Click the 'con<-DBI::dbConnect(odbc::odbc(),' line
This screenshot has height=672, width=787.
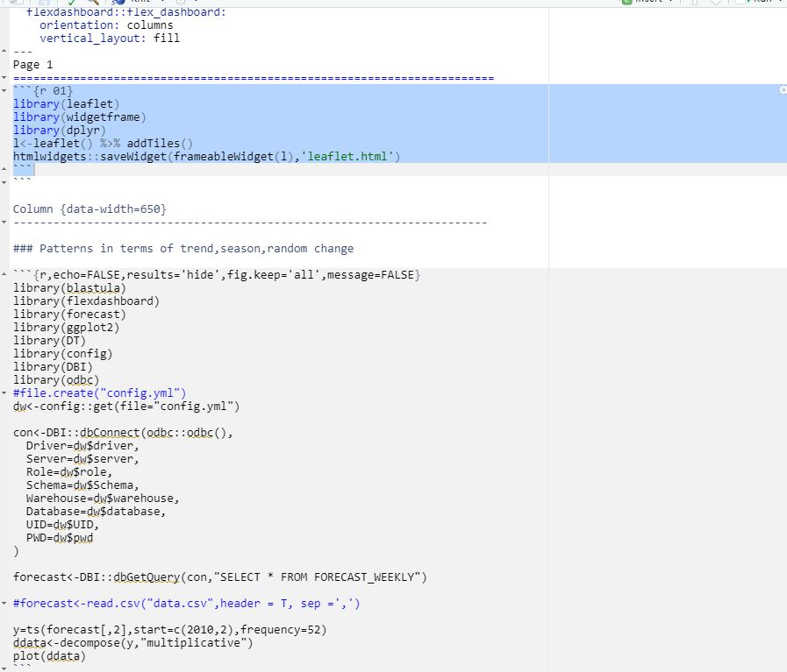(123, 433)
